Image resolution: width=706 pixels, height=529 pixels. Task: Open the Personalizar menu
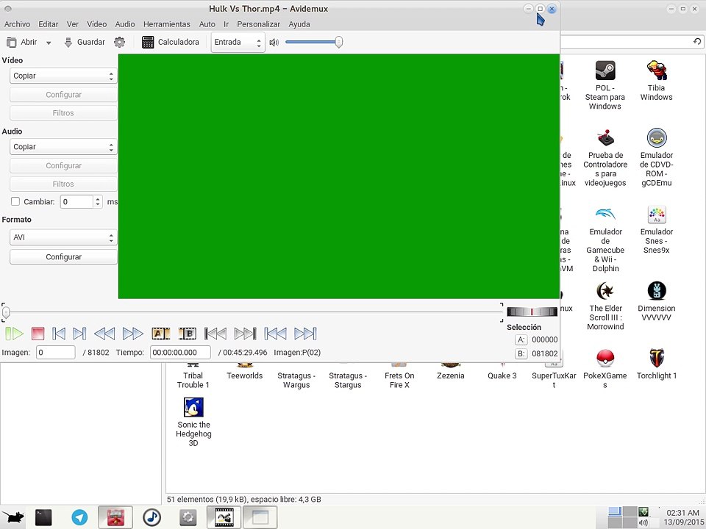(x=258, y=24)
